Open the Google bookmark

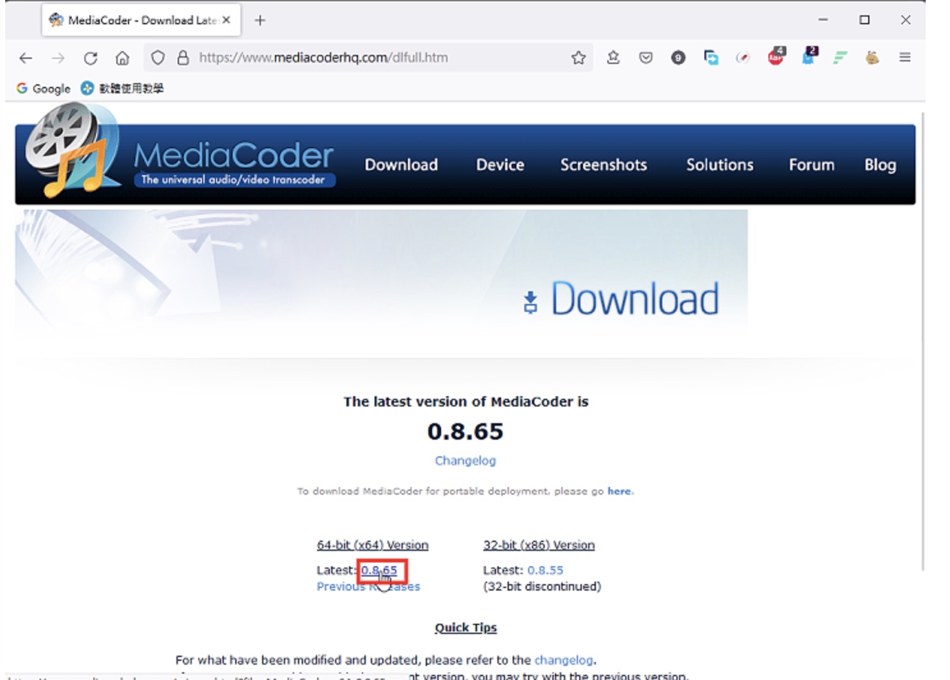click(x=43, y=88)
